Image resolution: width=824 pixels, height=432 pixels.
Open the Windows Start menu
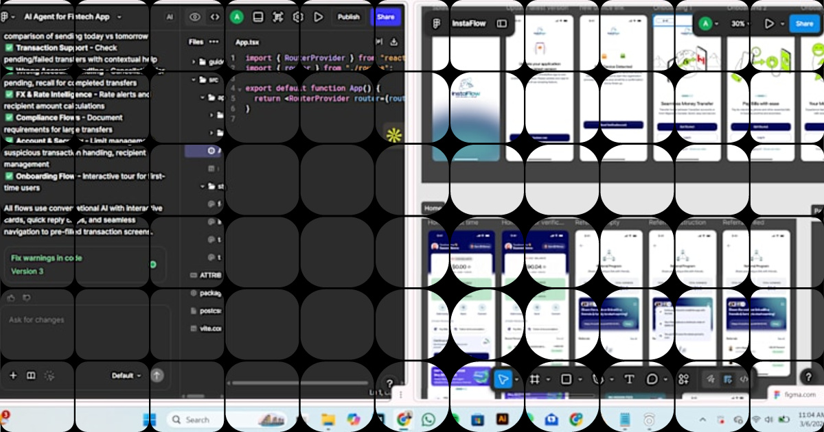coord(148,419)
